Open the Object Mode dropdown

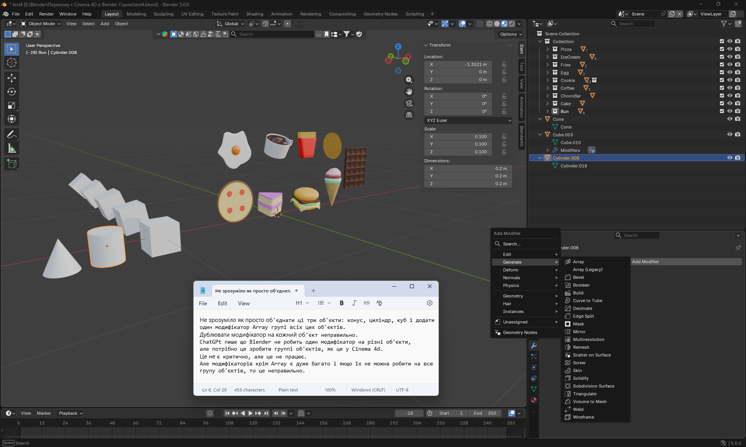click(41, 24)
